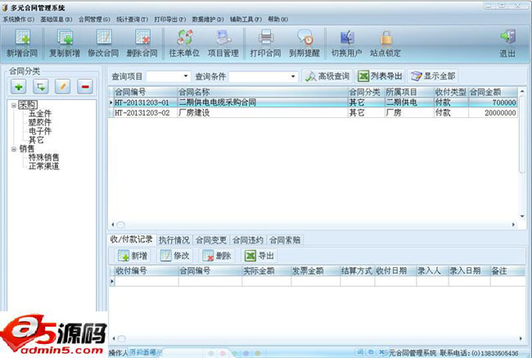Click the contract list vertical scrollbar thumb

coord(522,134)
